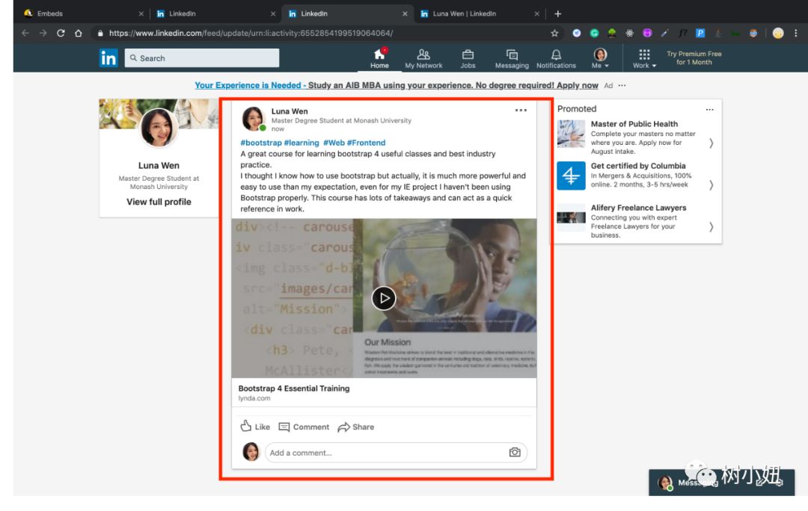Switch to Luna Wen | LinkedIn tab
Screen dimensions: 808x511
480,14
